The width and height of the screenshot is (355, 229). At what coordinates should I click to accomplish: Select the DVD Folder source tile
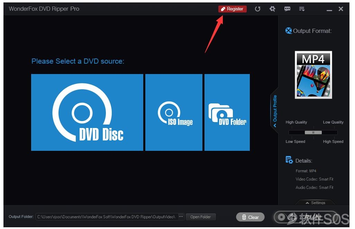pyautogui.click(x=227, y=112)
